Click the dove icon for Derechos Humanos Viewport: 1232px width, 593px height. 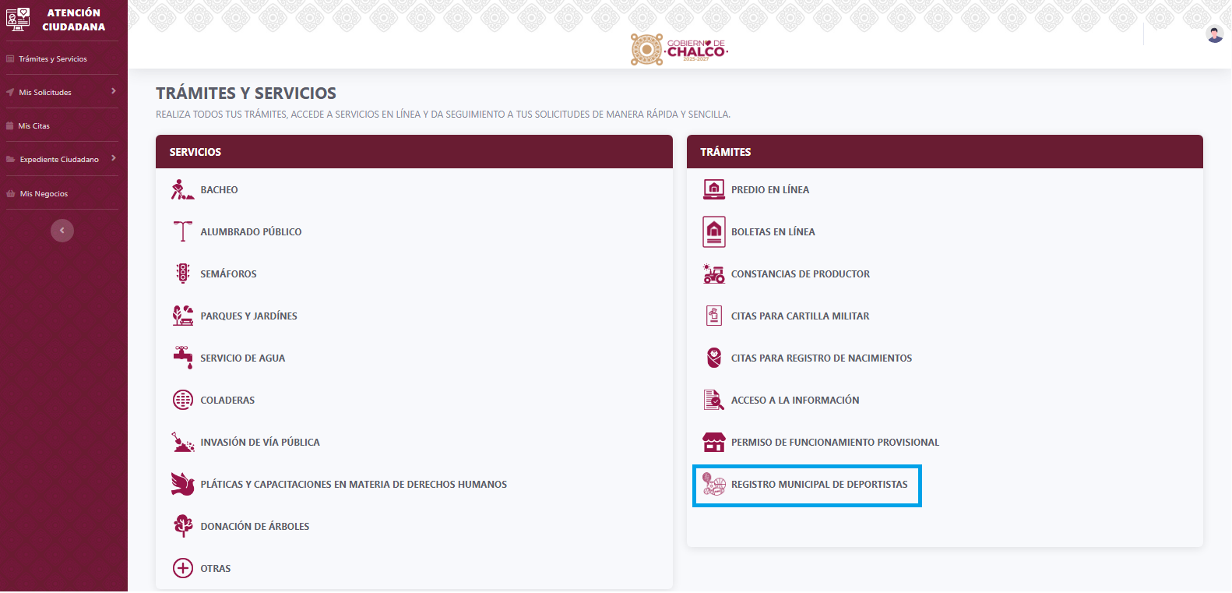point(183,484)
